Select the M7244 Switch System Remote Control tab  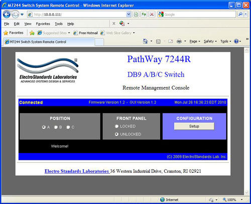coord(49,42)
